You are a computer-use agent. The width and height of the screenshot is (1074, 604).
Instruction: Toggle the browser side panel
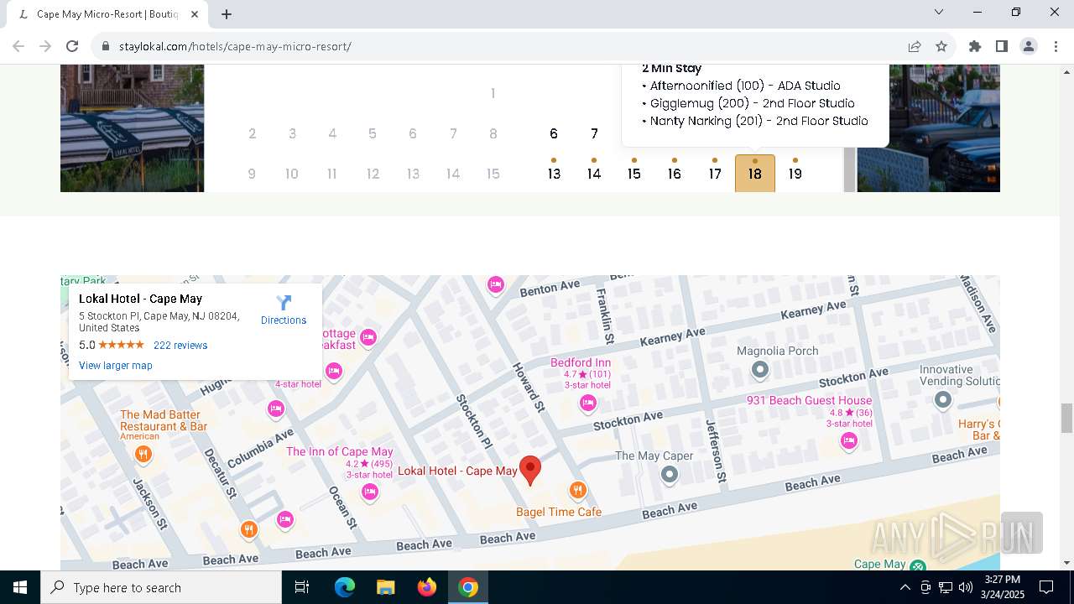tap(1002, 46)
